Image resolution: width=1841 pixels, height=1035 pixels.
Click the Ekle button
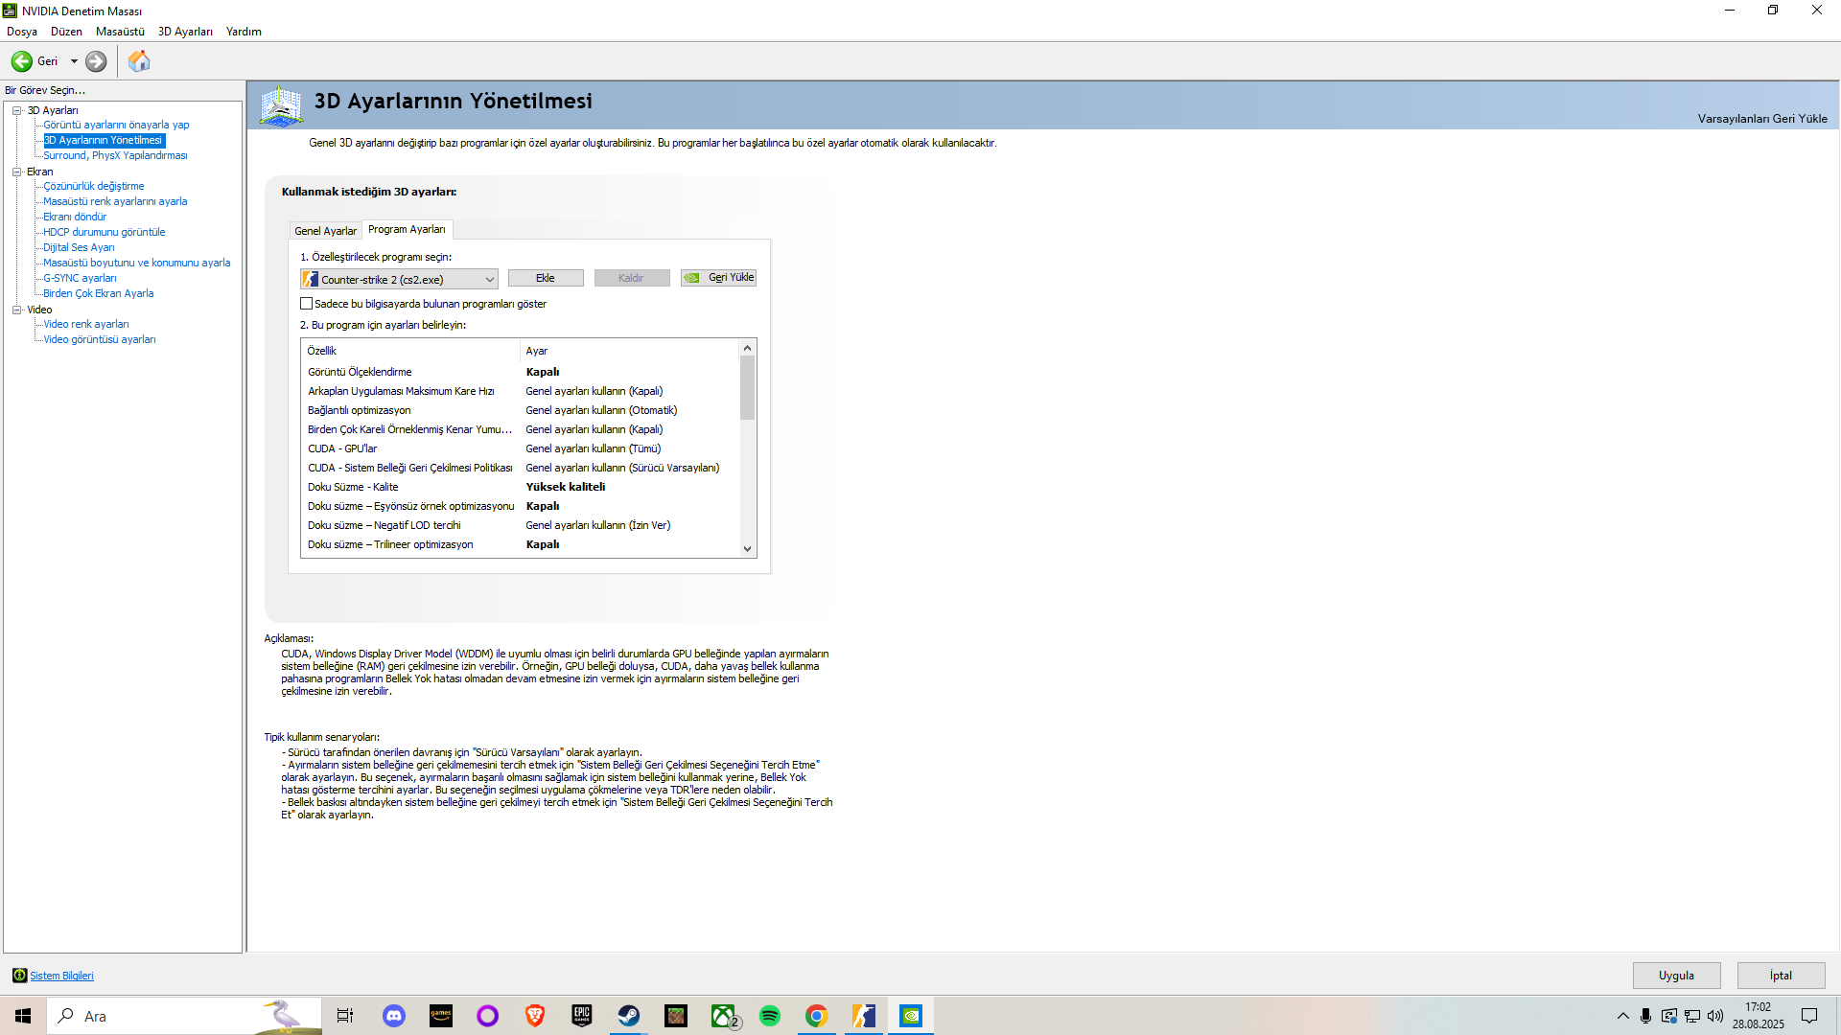pos(546,278)
